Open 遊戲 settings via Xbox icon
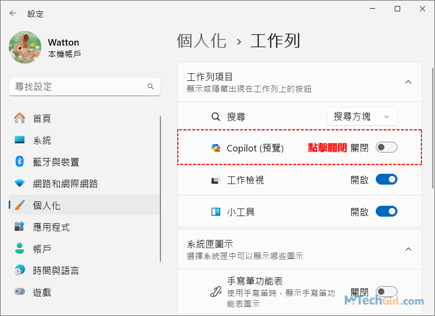This screenshot has width=435, height=316. (x=19, y=292)
